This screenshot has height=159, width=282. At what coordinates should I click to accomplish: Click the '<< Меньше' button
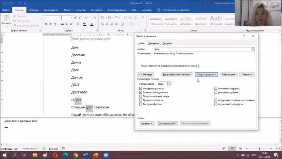click(146, 74)
